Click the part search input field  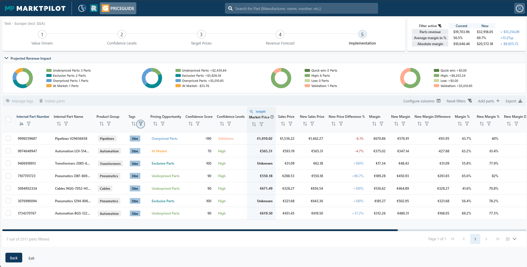(301, 9)
